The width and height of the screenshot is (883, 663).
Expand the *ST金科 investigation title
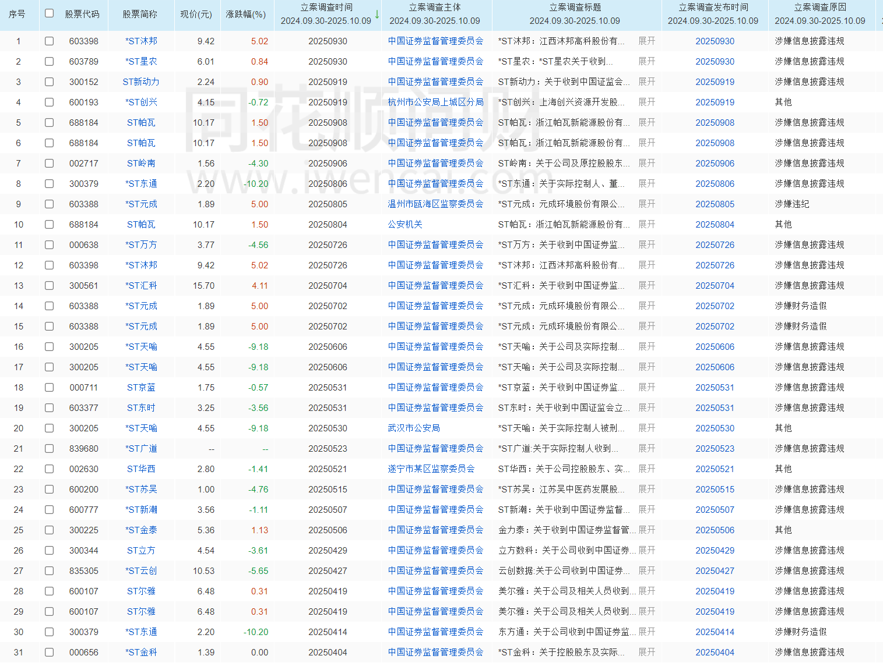(647, 653)
